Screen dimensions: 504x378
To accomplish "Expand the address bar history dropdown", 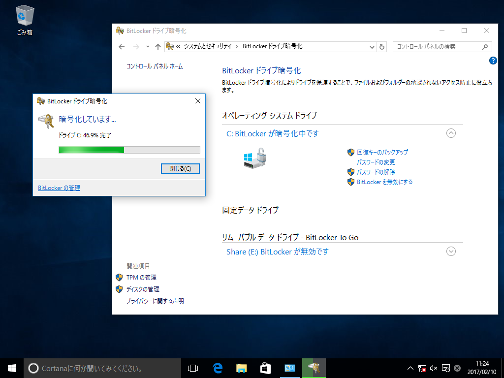I will click(372, 47).
